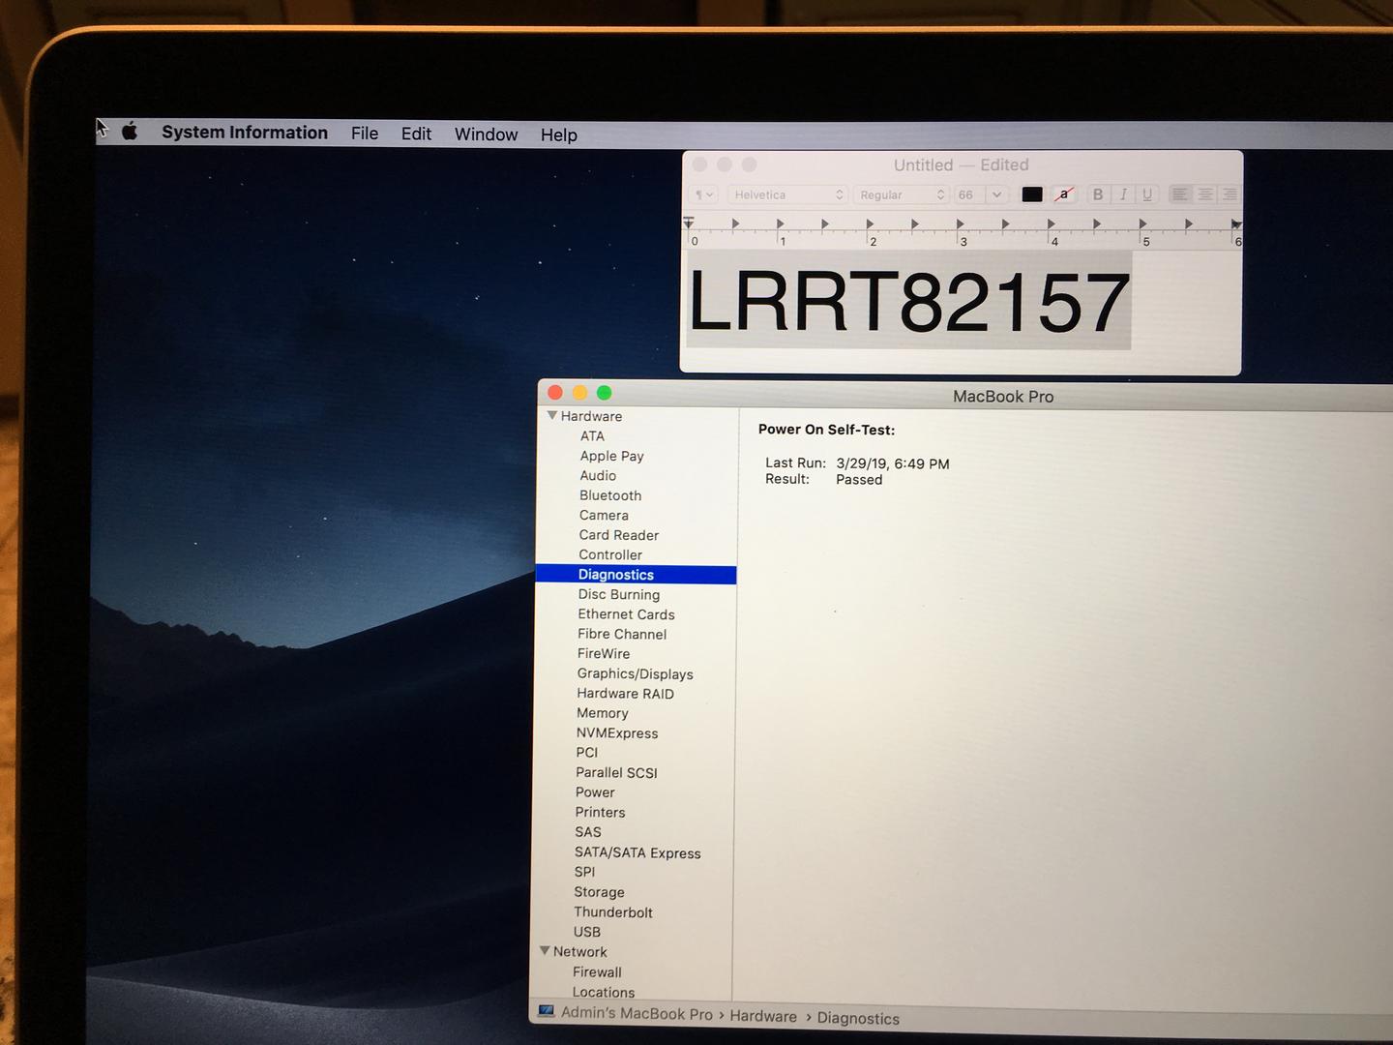This screenshot has height=1045, width=1393.
Task: Select Printers in the sidebar
Action: coord(600,813)
